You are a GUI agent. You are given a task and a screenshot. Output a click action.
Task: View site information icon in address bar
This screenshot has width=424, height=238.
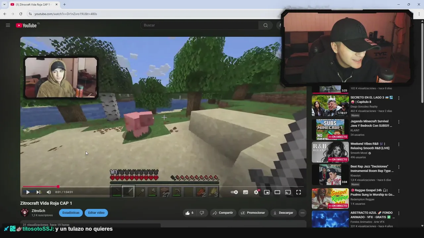pyautogui.click(x=30, y=14)
